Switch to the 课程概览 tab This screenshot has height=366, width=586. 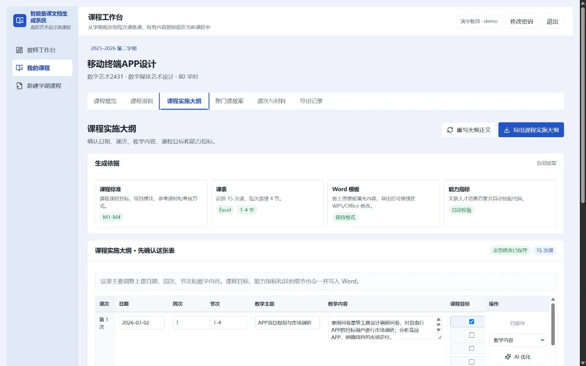pos(105,101)
